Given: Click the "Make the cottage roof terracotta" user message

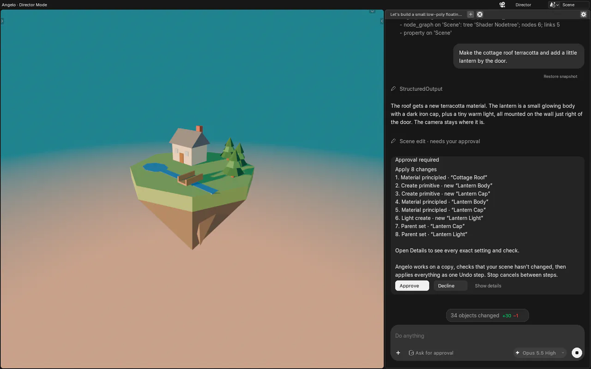Looking at the screenshot, I should click(518, 57).
